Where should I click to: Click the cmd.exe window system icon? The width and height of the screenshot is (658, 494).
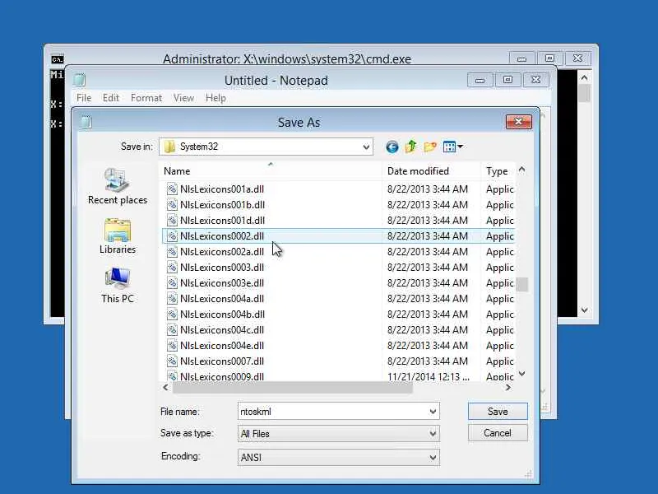click(x=58, y=59)
